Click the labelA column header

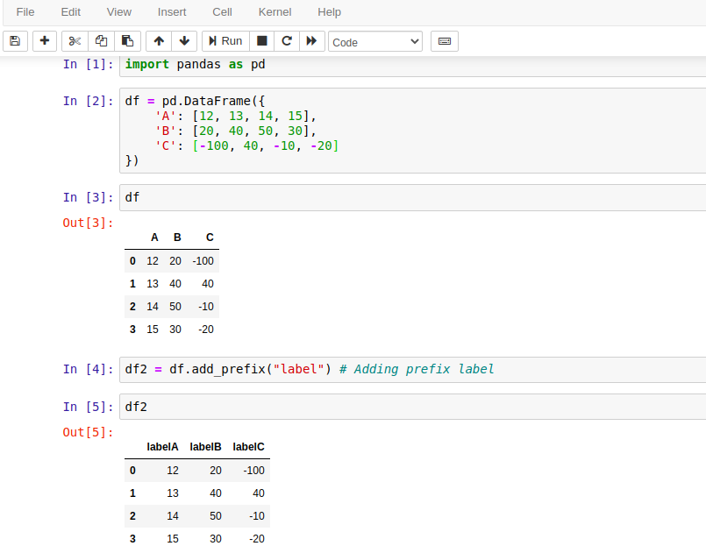[162, 447]
